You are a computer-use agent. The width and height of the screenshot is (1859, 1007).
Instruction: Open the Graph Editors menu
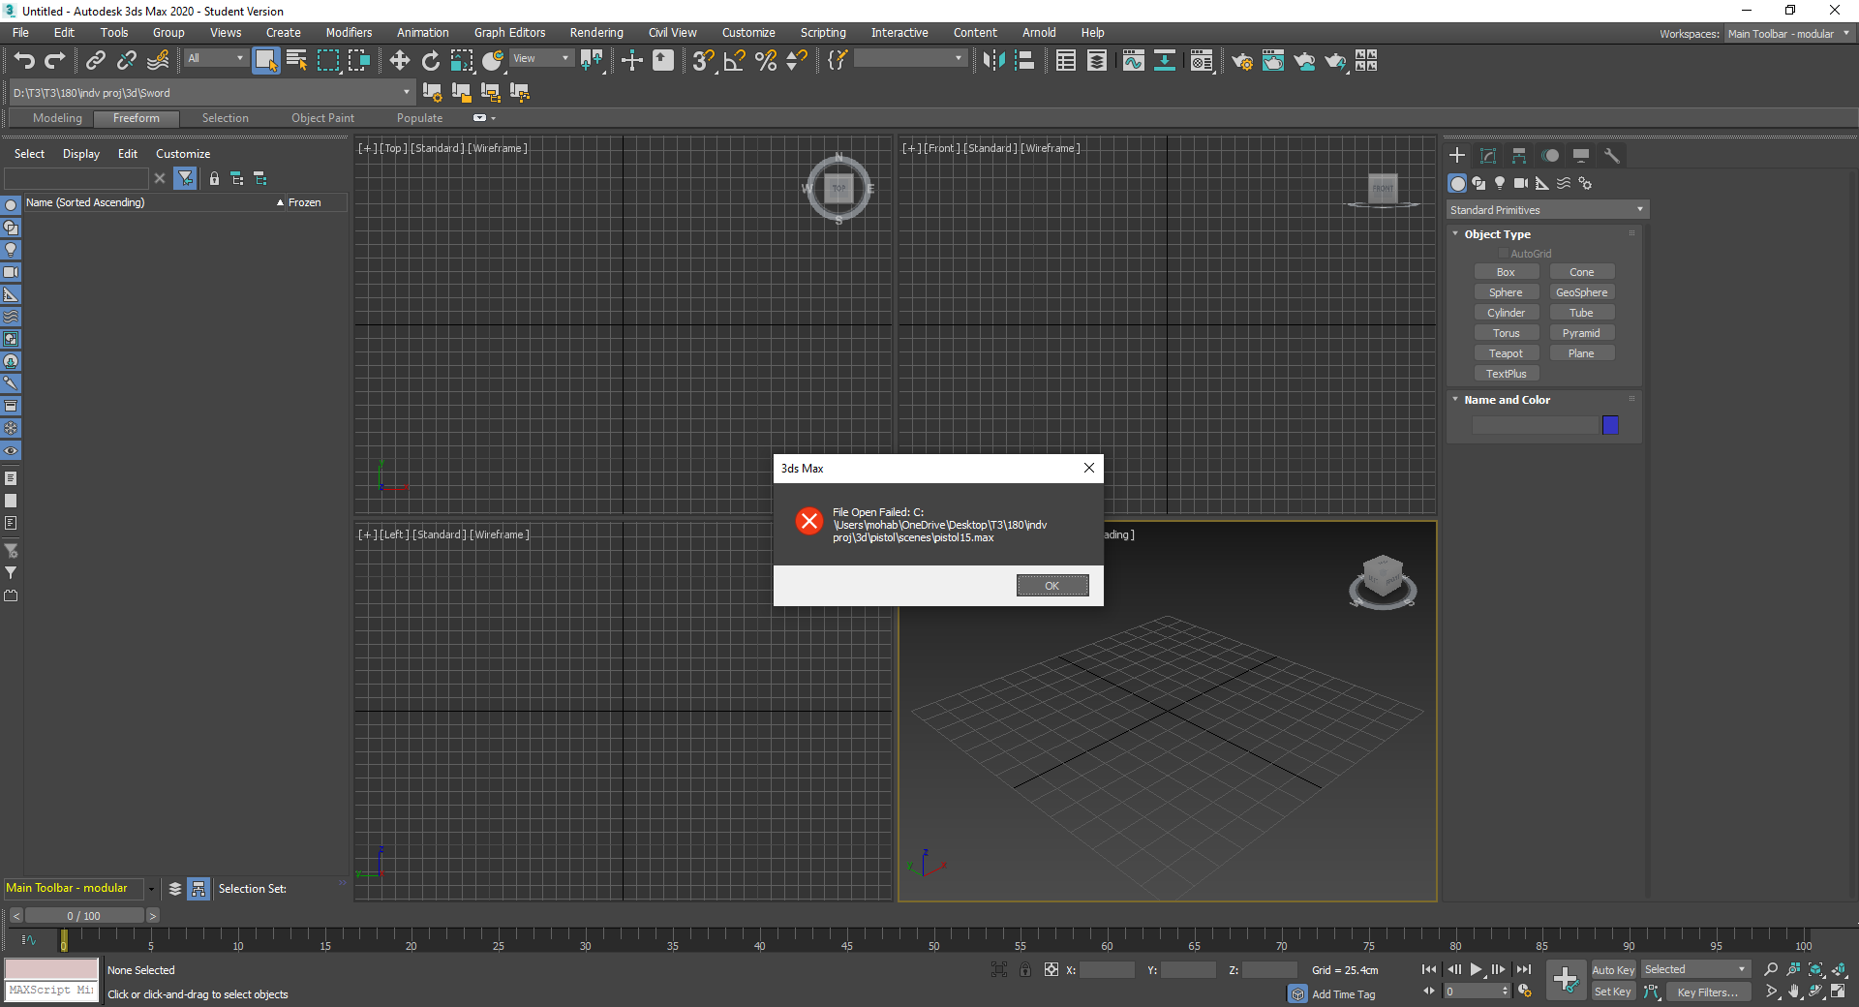pyautogui.click(x=509, y=33)
